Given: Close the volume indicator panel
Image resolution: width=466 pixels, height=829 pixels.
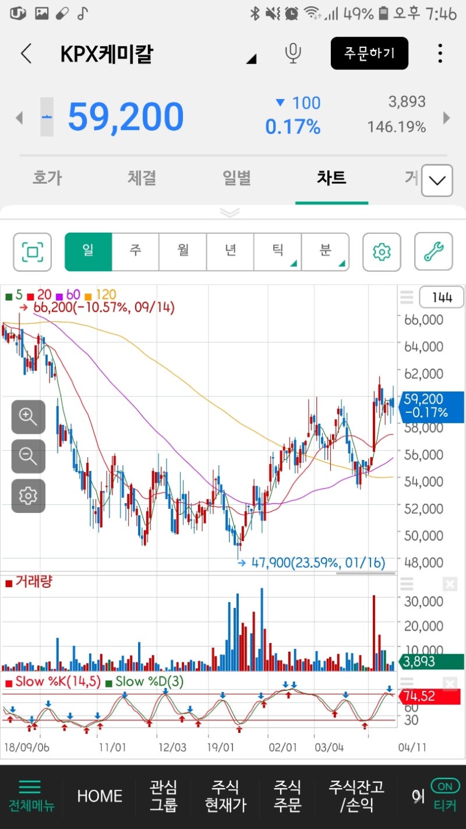Looking at the screenshot, I should tap(450, 584).
